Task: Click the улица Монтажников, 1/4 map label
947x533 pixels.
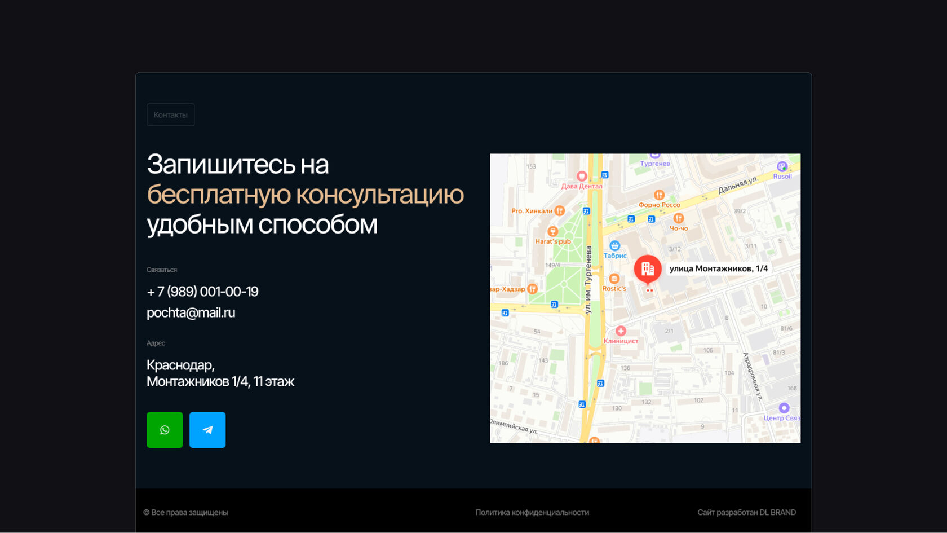Action: click(718, 268)
